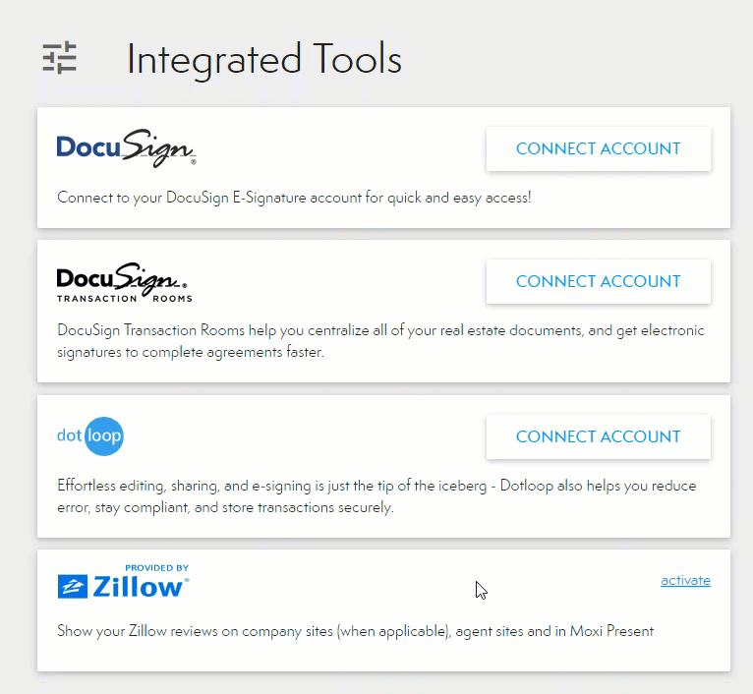The image size is (753, 694).
Task: Click the sliders icon beside Integrated Tools
Action: 59,59
